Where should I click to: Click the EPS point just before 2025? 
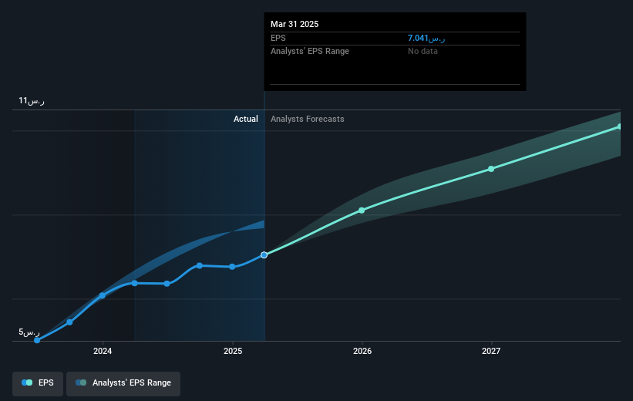(x=200, y=265)
